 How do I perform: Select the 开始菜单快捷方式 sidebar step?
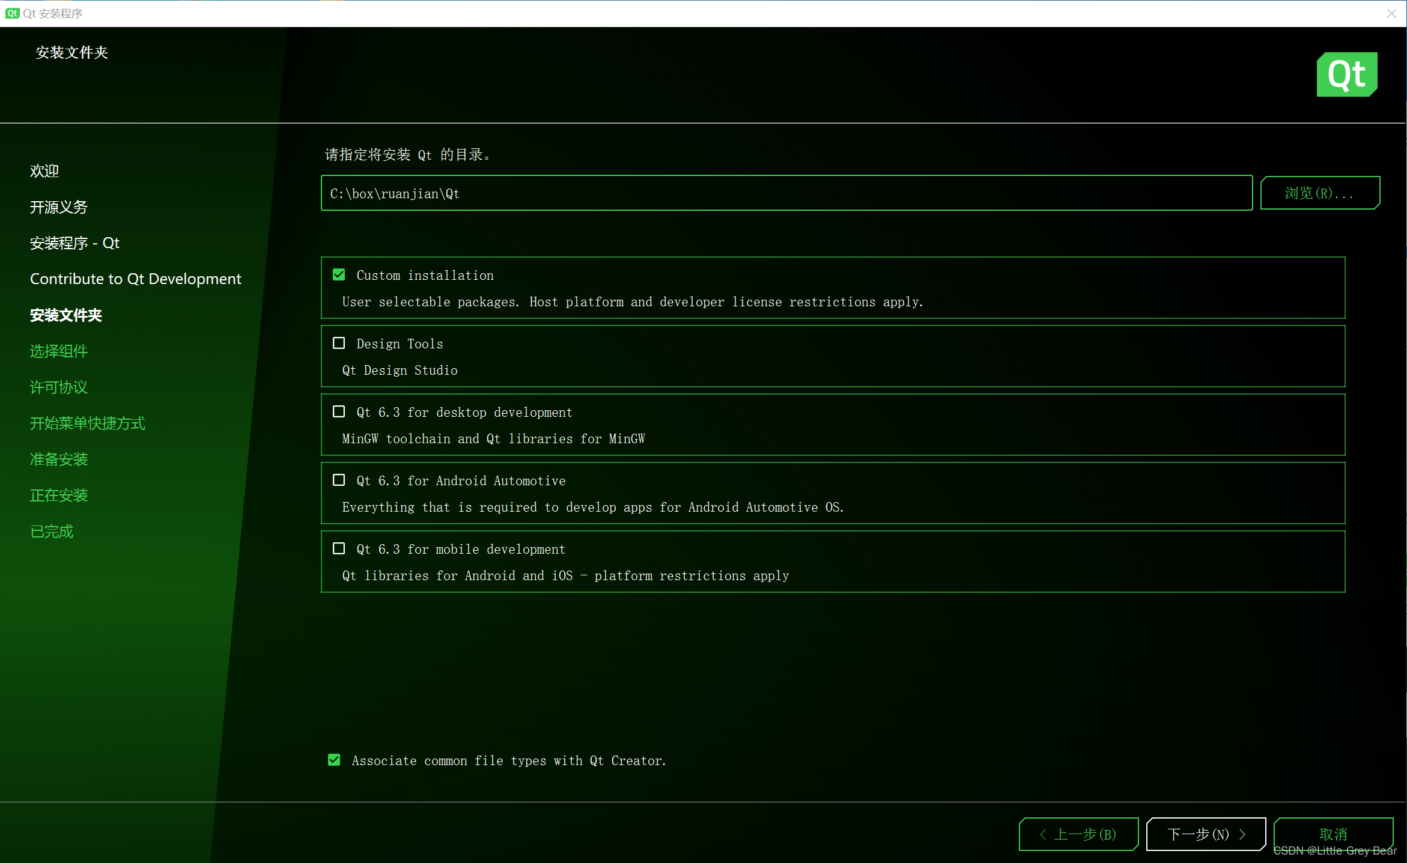88,423
